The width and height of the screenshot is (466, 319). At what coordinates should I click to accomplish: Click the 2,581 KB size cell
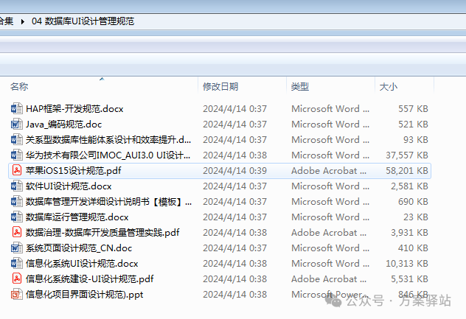[409, 186]
